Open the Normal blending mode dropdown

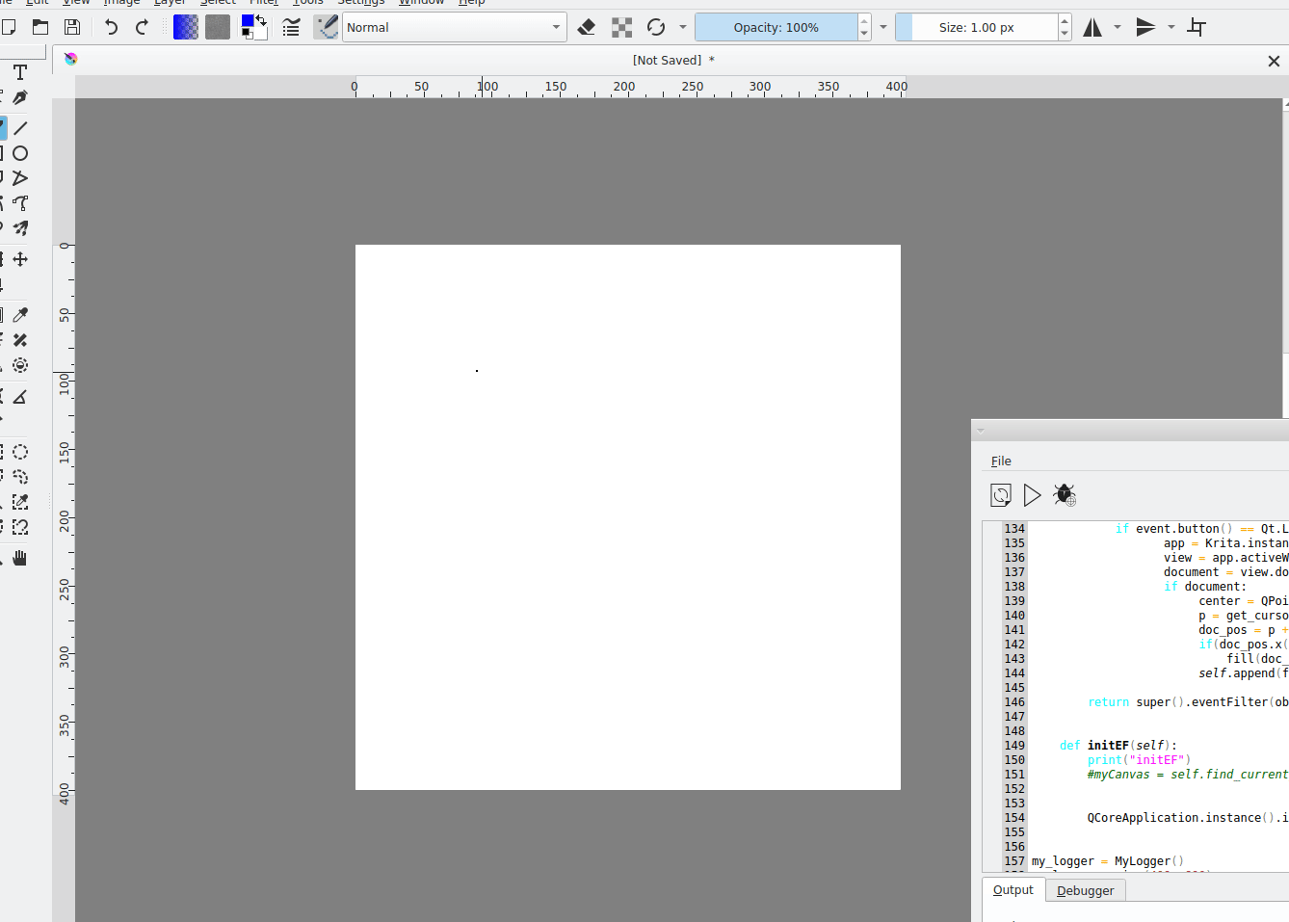pyautogui.click(x=454, y=28)
